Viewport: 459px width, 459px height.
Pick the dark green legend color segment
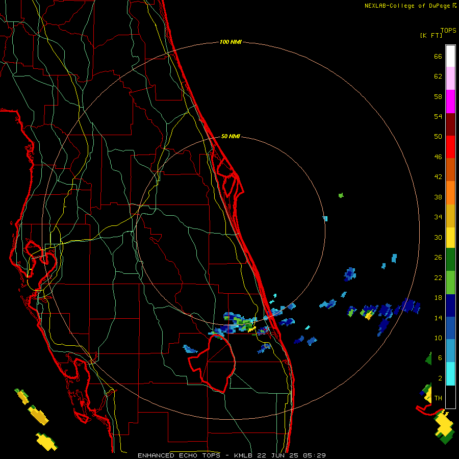(x=450, y=260)
